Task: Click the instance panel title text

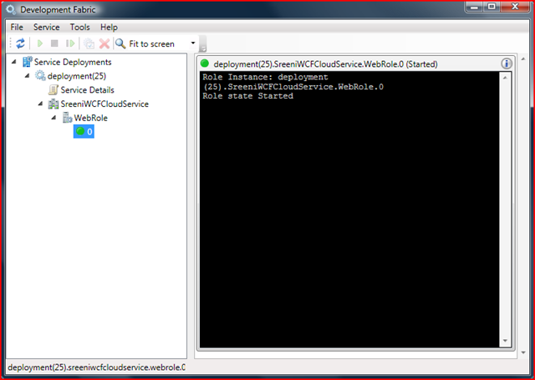Action: point(325,64)
